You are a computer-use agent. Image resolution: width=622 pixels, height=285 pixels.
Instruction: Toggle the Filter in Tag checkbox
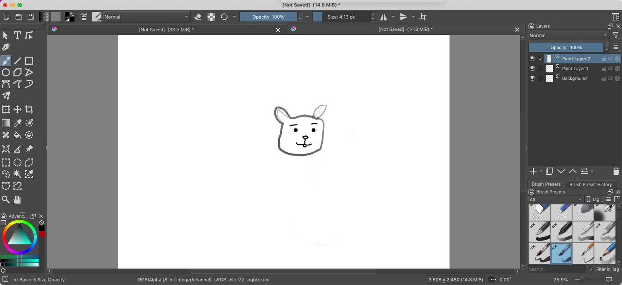point(591,269)
